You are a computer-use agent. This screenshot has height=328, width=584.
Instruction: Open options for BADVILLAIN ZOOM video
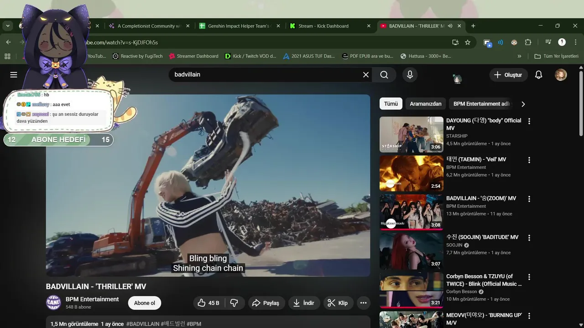(x=529, y=199)
